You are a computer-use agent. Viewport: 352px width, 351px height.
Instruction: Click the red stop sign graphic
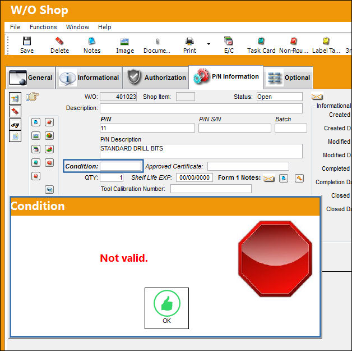coord(275,259)
